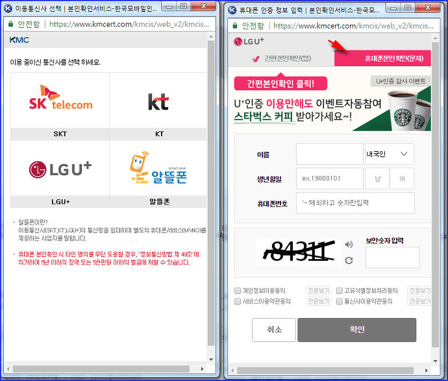Focus the 보안숫자 입력 captcha field
This screenshot has height=381, width=448.
[x=393, y=257]
